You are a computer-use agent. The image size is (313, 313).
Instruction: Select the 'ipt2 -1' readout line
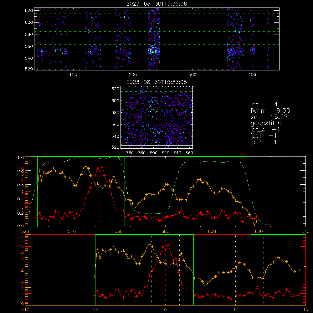pos(264,142)
